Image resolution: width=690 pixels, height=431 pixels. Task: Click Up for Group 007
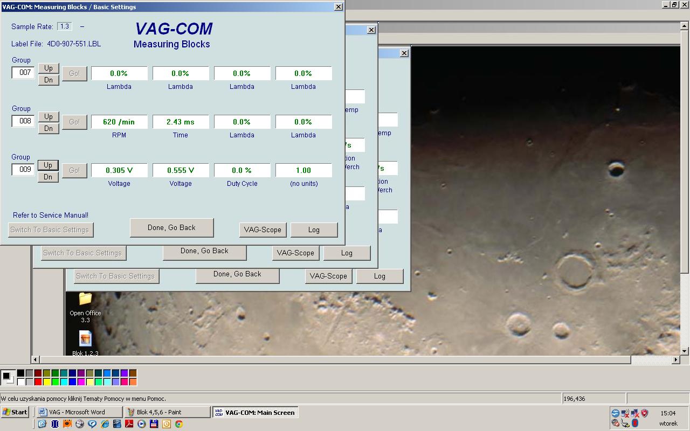(x=49, y=68)
